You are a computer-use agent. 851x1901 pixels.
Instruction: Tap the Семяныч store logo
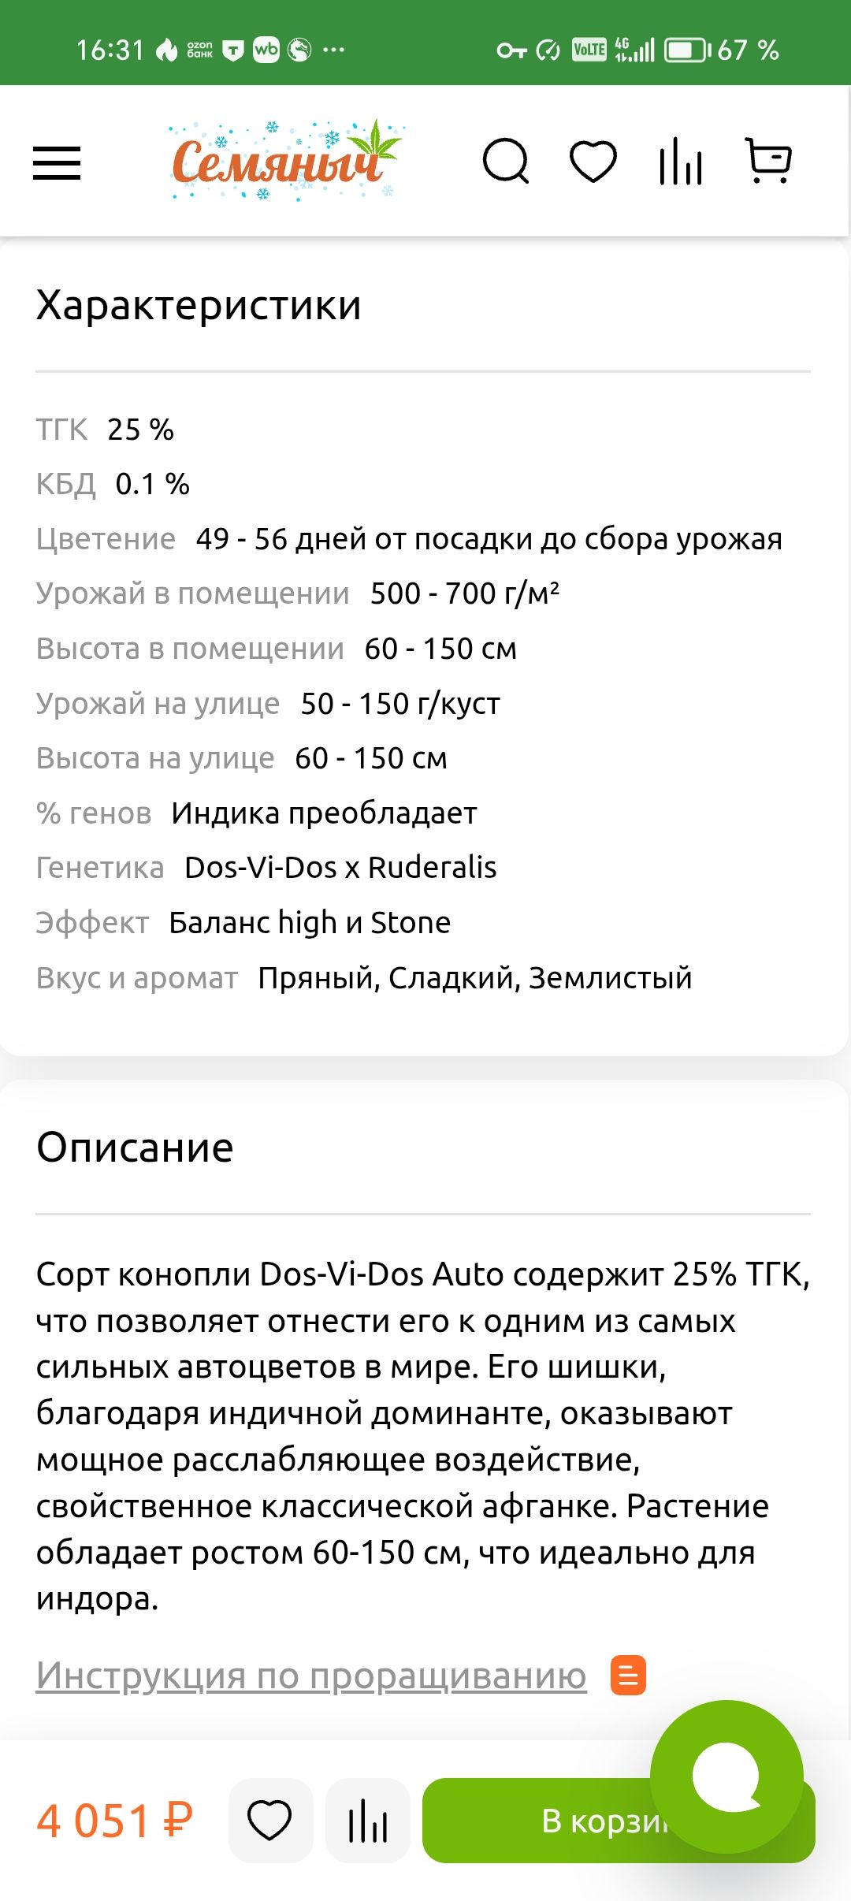point(285,160)
